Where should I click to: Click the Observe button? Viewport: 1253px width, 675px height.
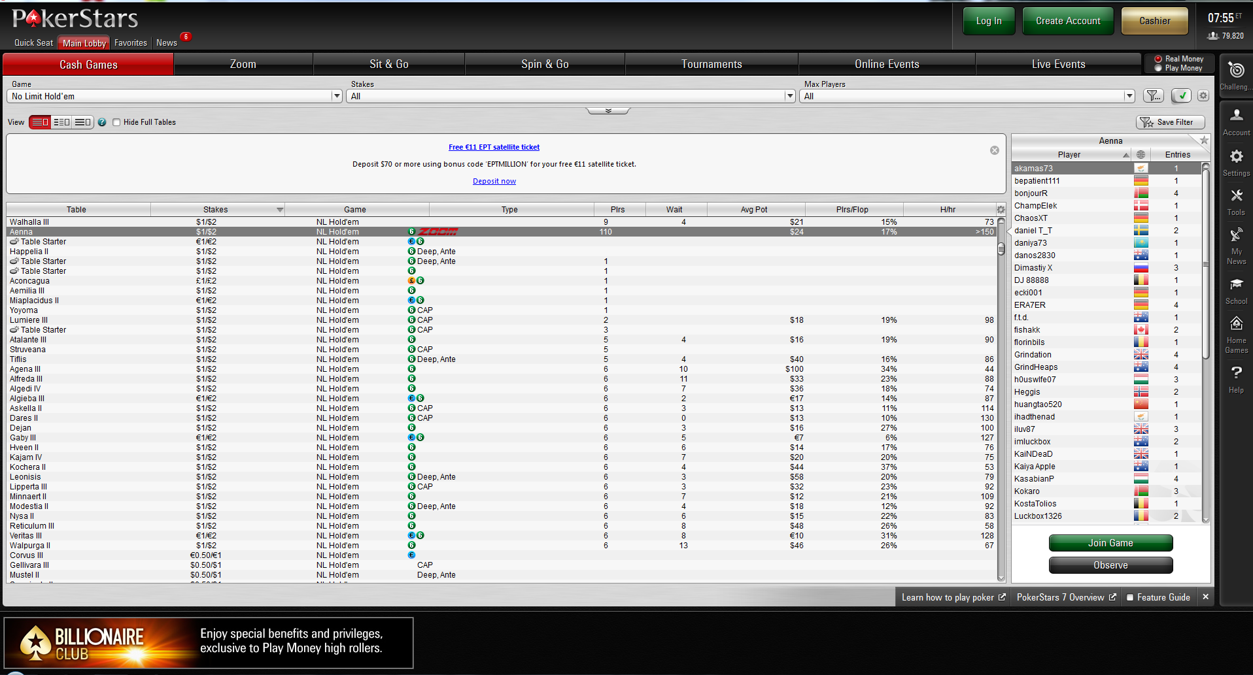click(1110, 565)
